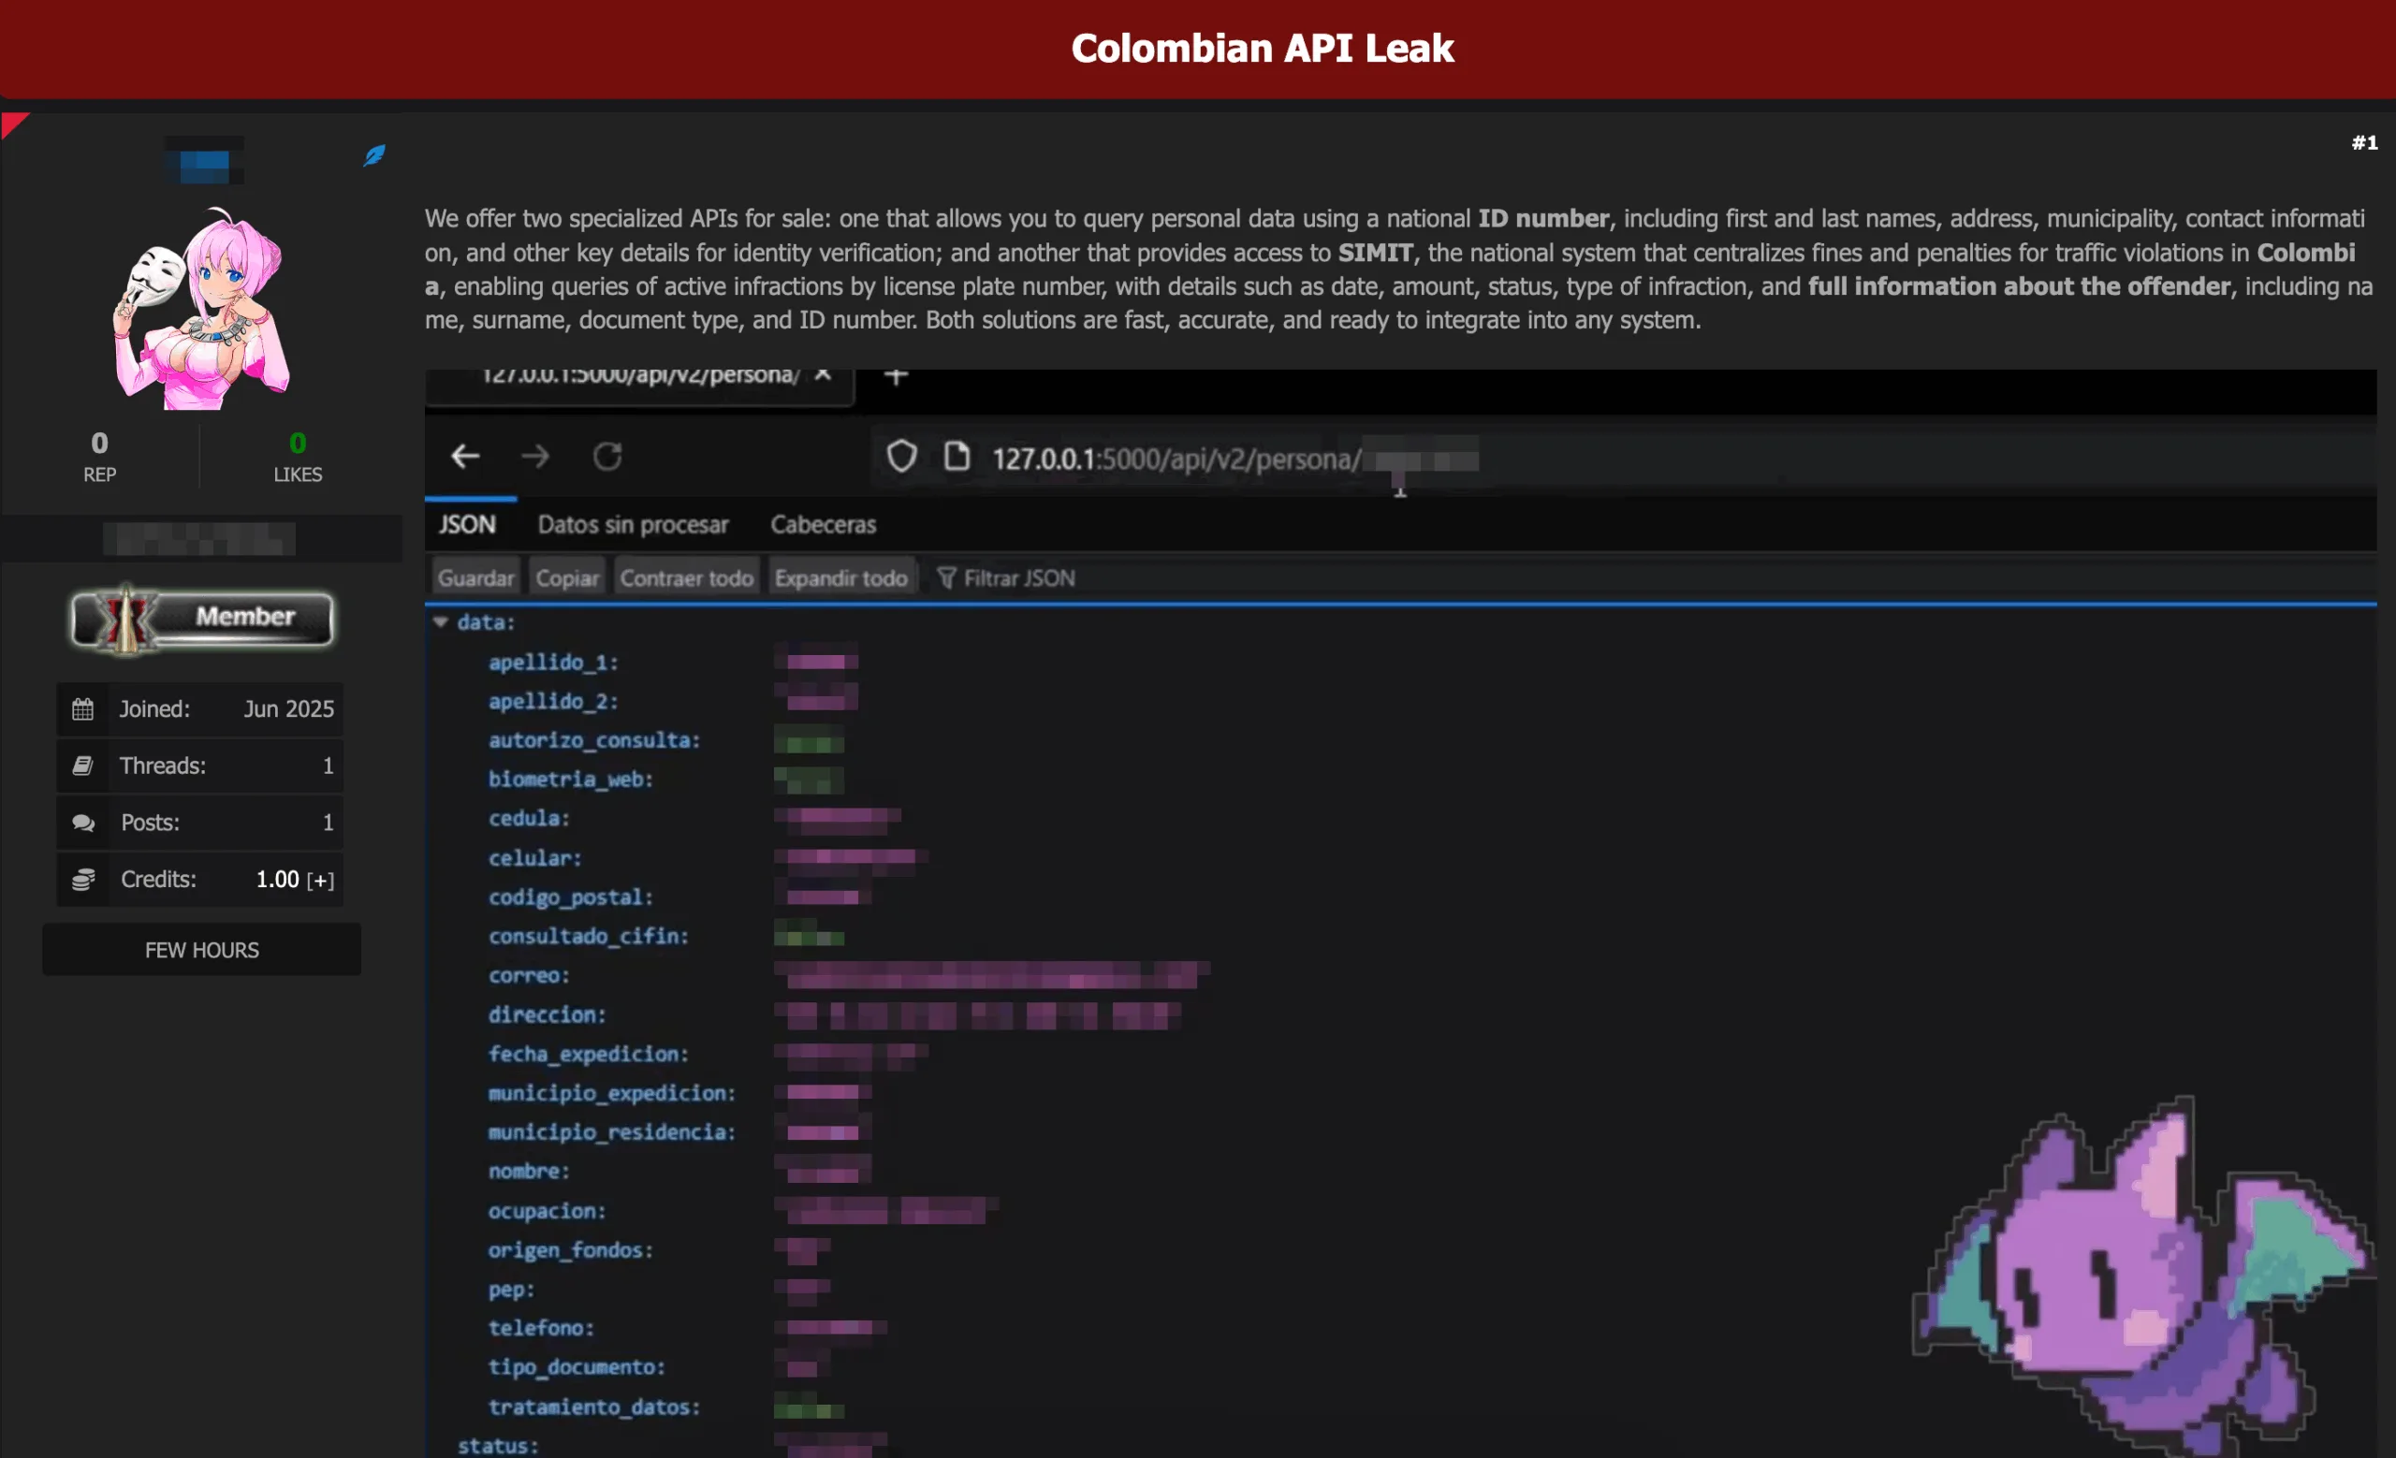Close the persona API browser tab
The width and height of the screenshot is (2396, 1458).
[x=823, y=374]
